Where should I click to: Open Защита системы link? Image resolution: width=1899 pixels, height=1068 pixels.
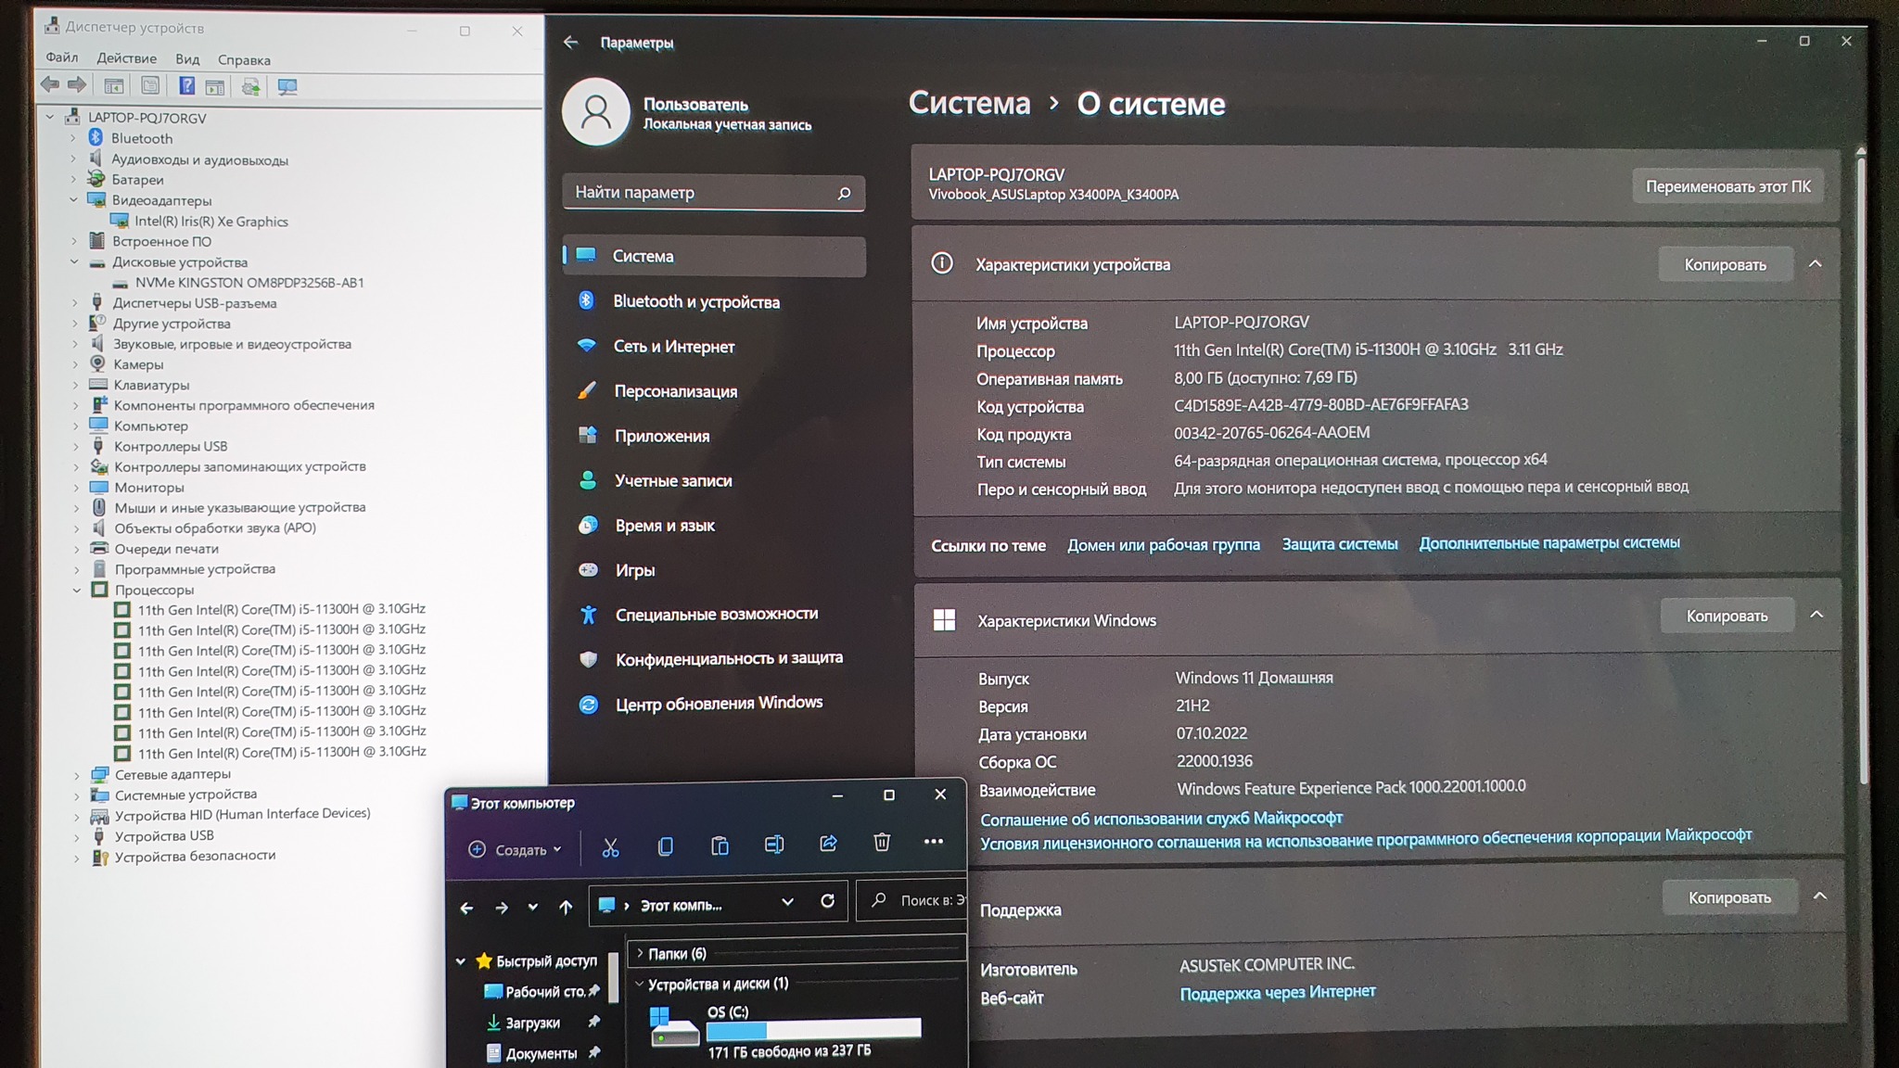pos(1339,544)
